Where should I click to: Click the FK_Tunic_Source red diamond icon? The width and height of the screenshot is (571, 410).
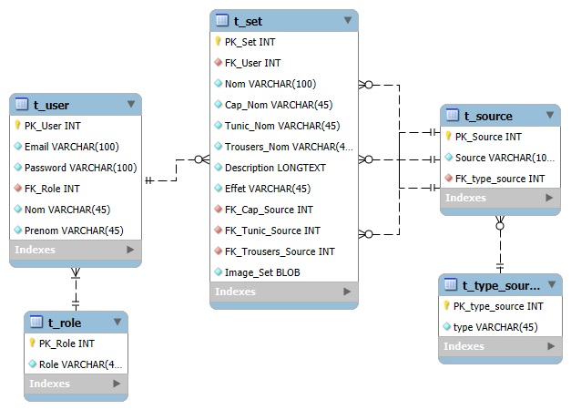tap(219, 230)
